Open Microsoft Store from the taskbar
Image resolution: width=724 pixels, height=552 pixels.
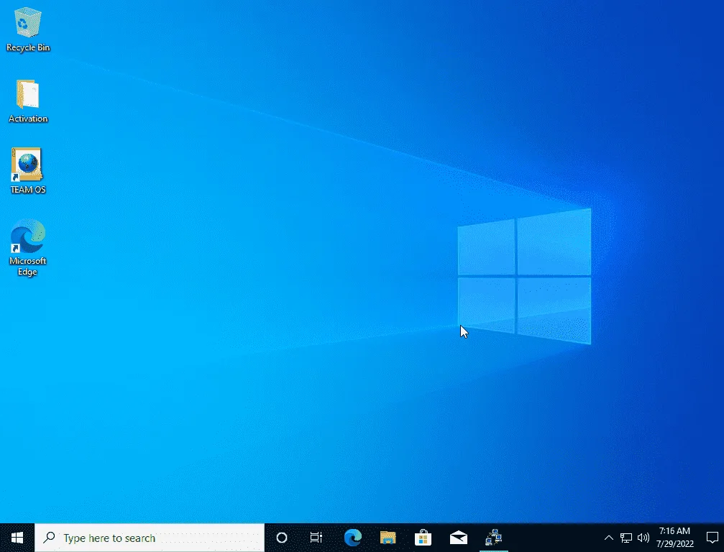(x=423, y=538)
